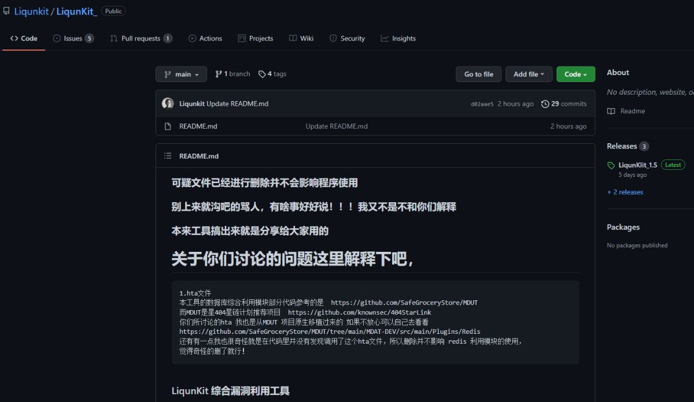Switch to the Code tab
The width and height of the screenshot is (694, 402).
click(x=24, y=39)
